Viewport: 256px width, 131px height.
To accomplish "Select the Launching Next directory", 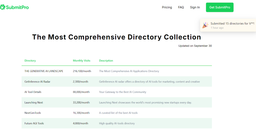I will coord(34,103).
